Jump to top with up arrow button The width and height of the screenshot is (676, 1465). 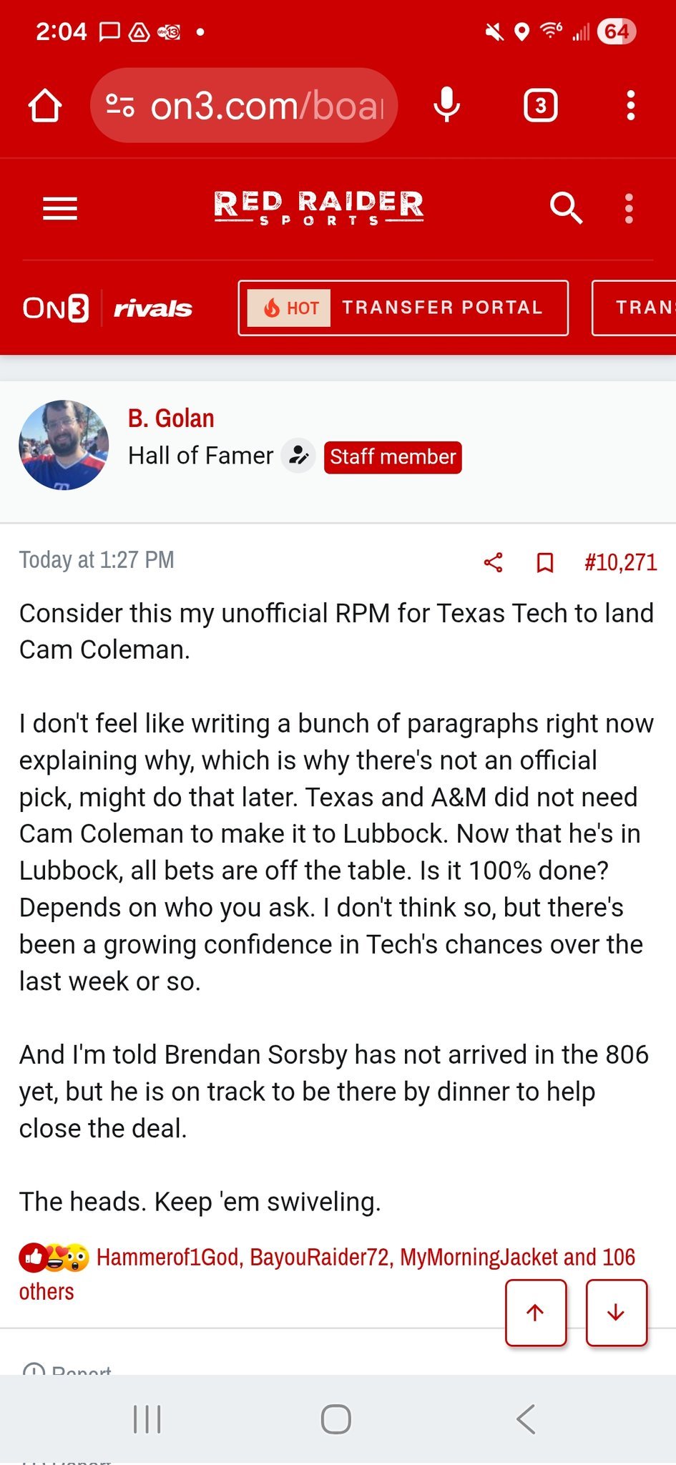point(536,1312)
